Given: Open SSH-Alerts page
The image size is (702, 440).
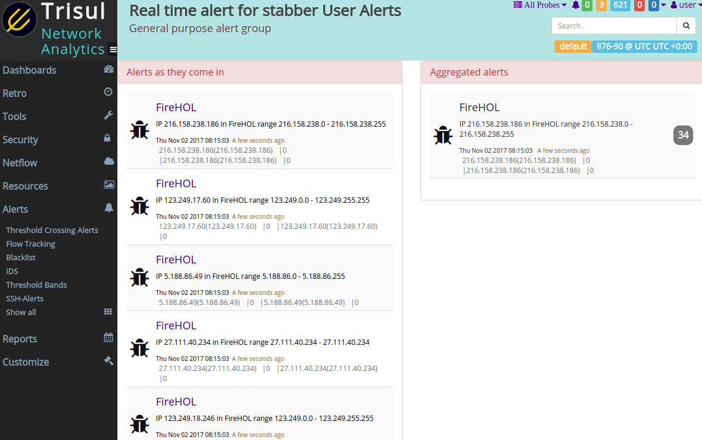Looking at the screenshot, I should click(x=24, y=298).
